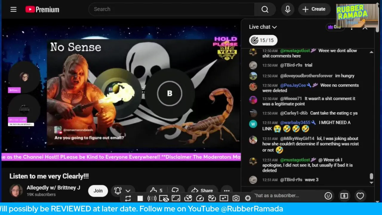Open Allegedly w/ Brittney J channel name
The height and width of the screenshot is (215, 382).
pyautogui.click(x=53, y=188)
